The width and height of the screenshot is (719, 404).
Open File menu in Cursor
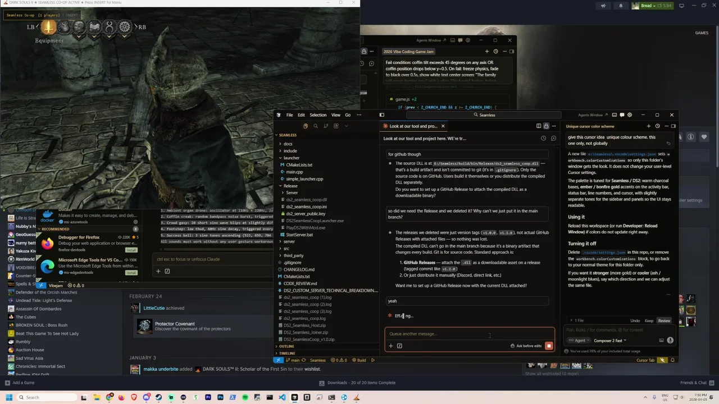[289, 115]
